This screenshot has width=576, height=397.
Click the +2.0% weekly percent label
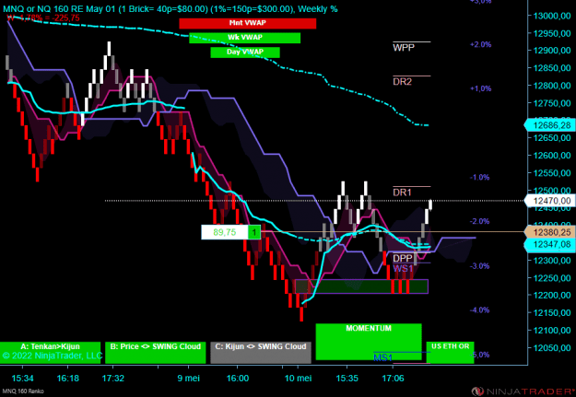click(480, 44)
